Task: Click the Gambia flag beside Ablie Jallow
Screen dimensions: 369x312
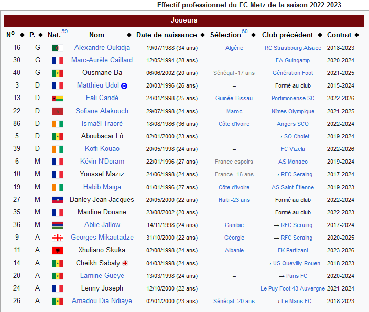Action: click(58, 225)
